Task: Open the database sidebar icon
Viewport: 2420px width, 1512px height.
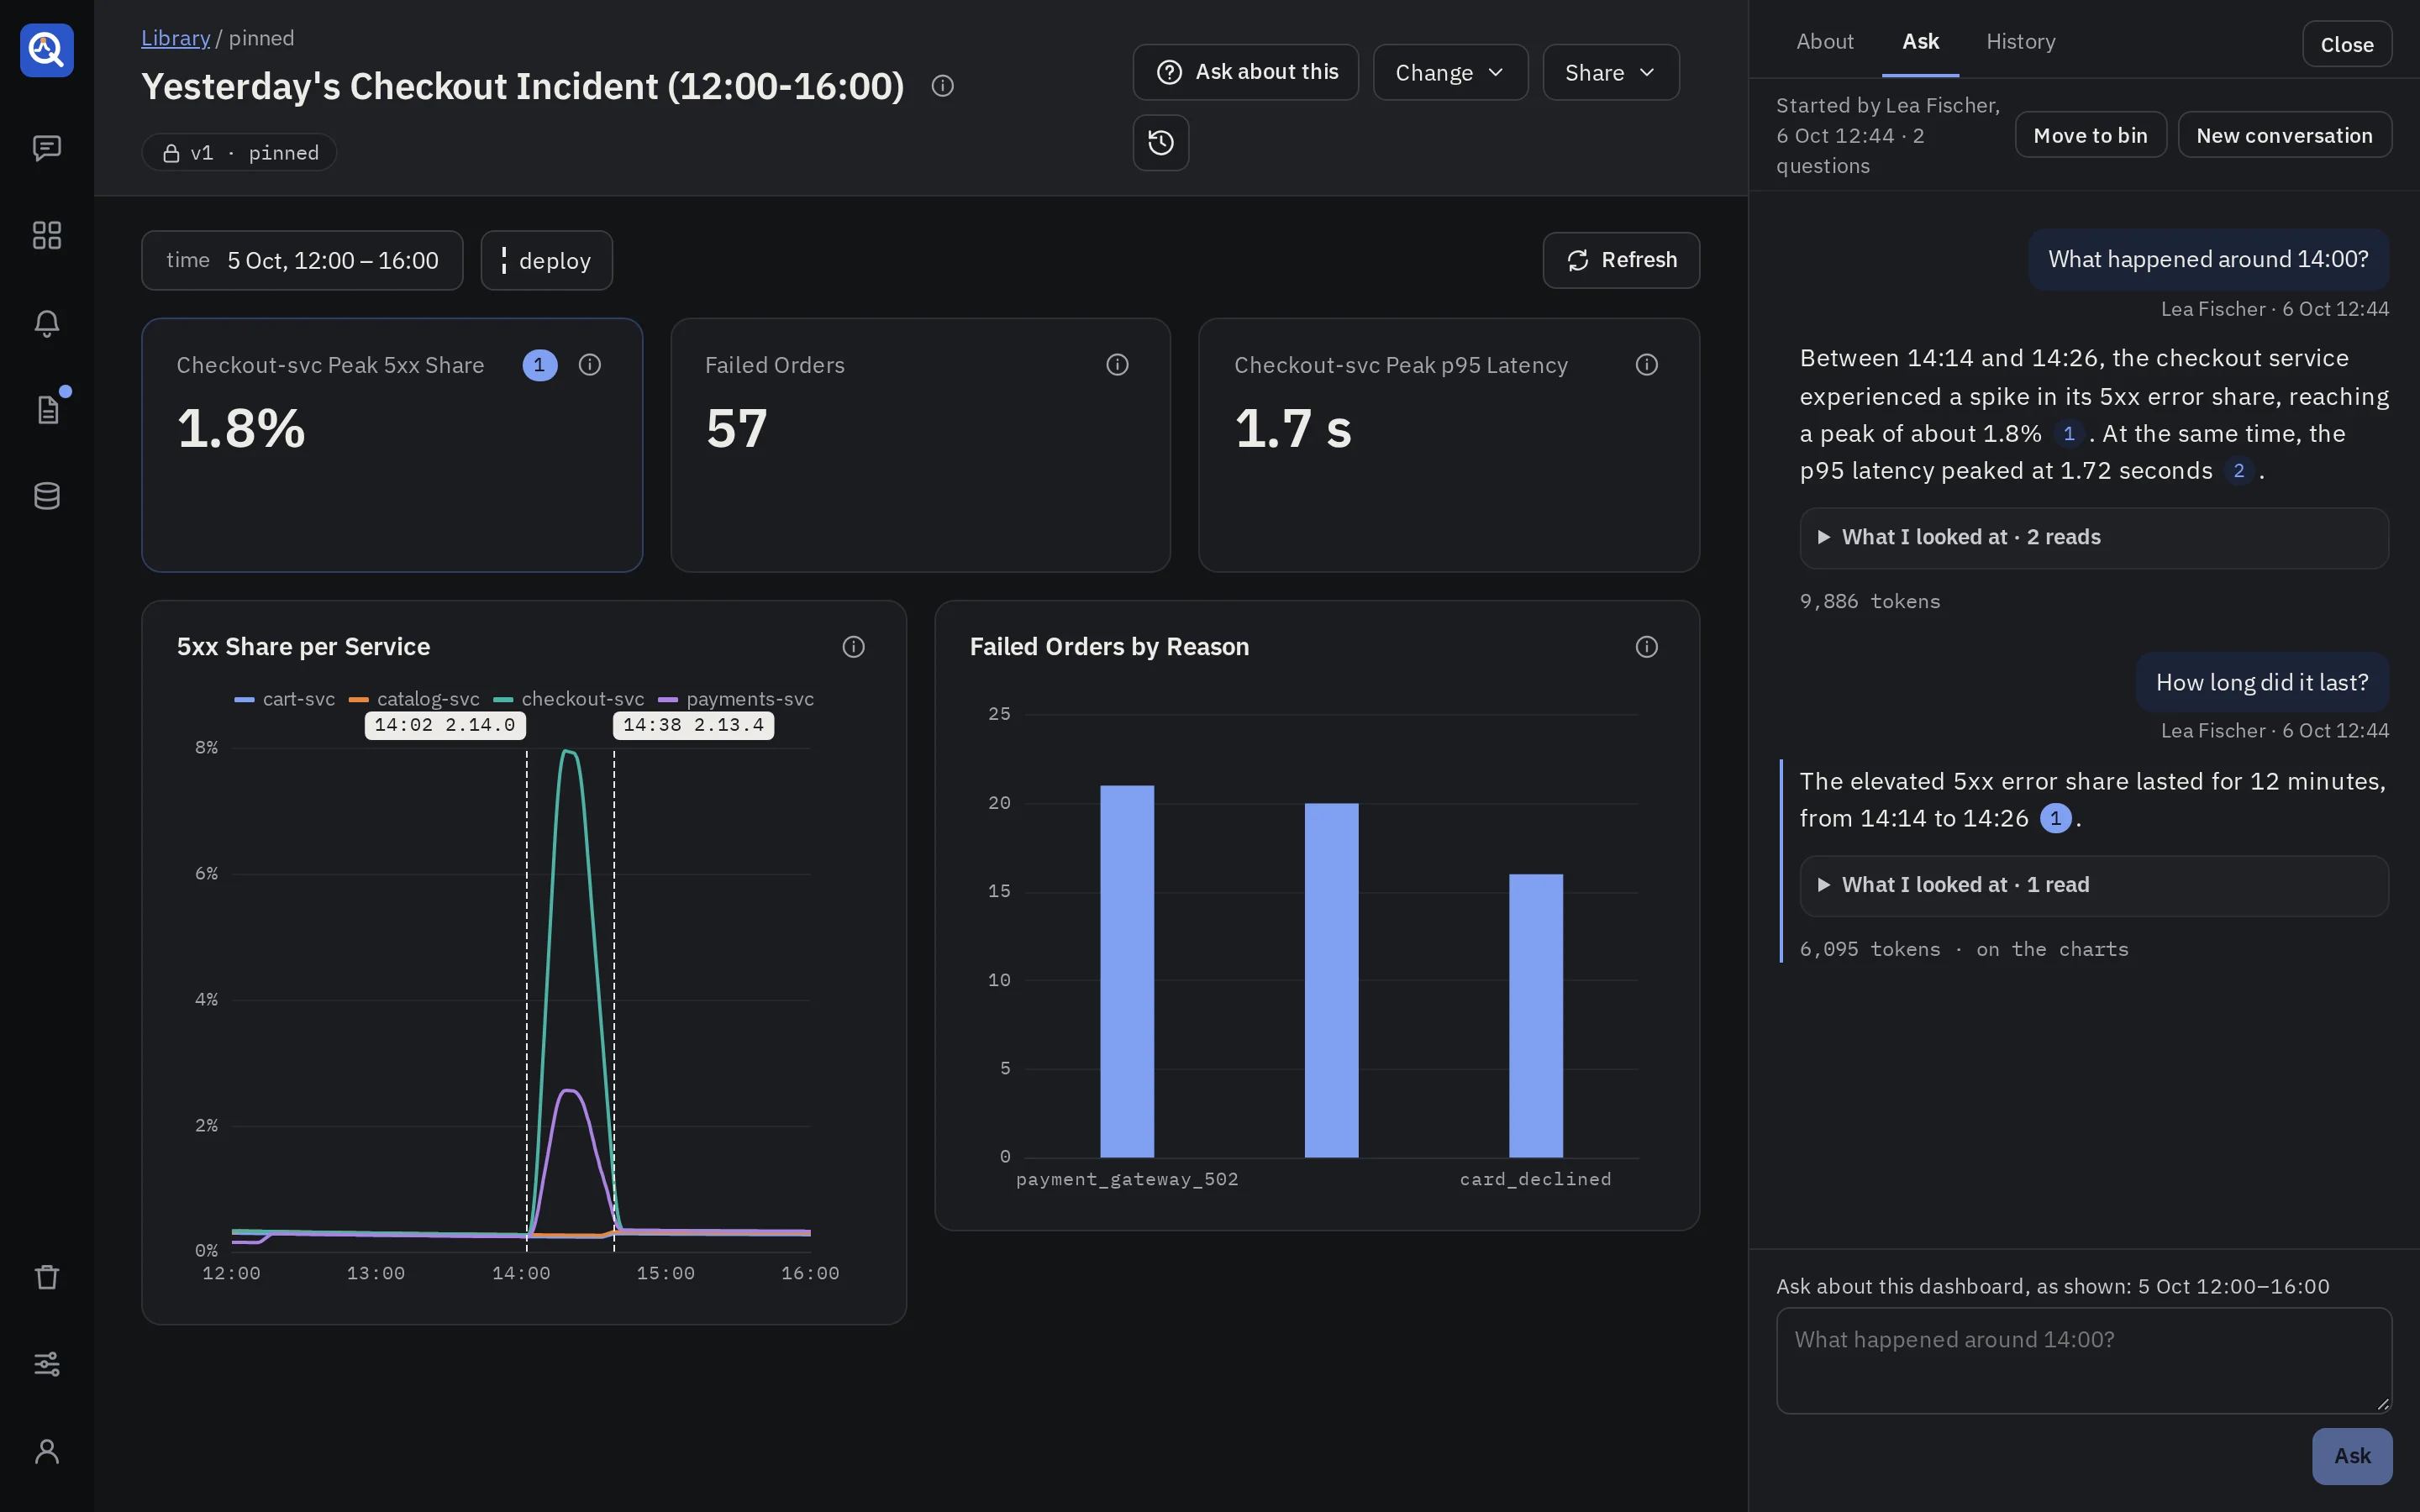Action: point(47,496)
